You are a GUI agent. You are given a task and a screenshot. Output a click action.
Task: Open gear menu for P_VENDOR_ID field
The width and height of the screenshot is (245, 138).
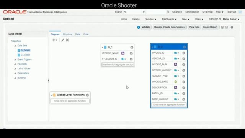click(131, 59)
